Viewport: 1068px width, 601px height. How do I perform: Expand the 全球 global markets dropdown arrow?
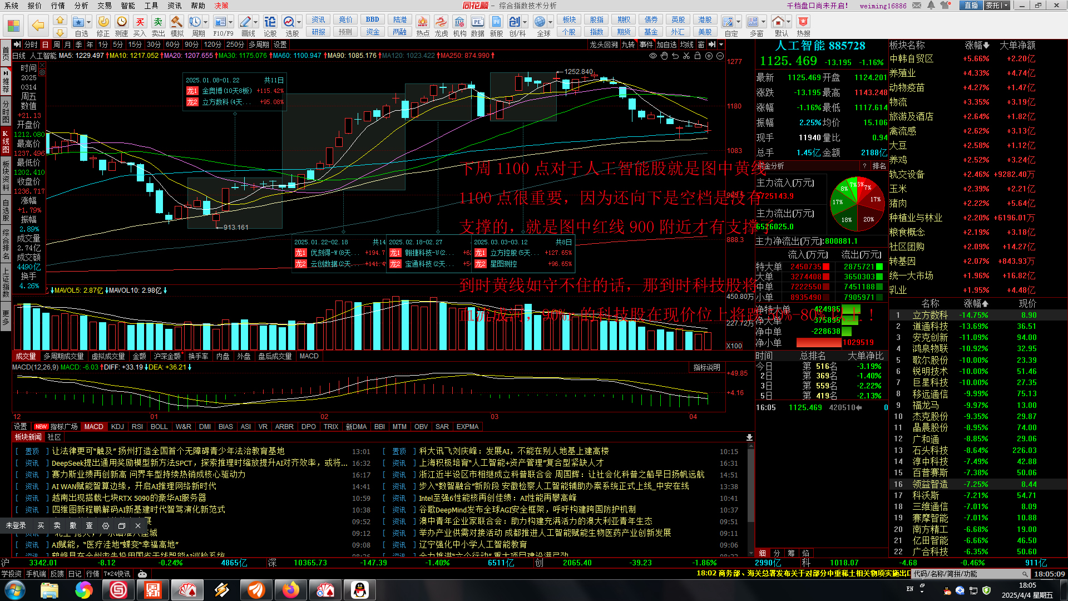pyautogui.click(x=550, y=22)
